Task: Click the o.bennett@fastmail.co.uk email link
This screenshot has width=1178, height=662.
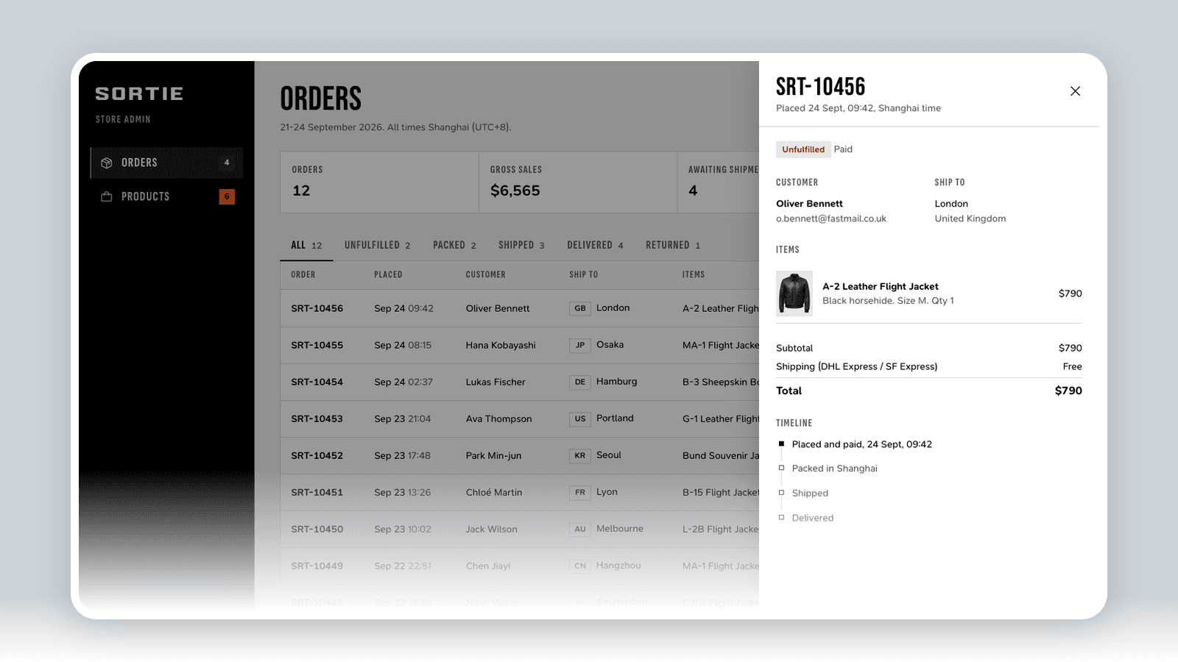Action: 831,218
